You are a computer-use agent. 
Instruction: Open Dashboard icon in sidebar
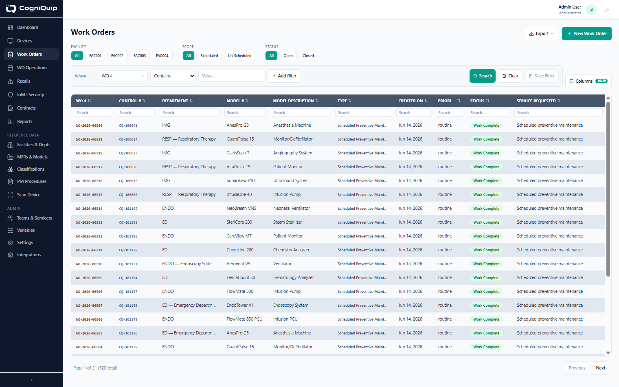[x=10, y=27]
